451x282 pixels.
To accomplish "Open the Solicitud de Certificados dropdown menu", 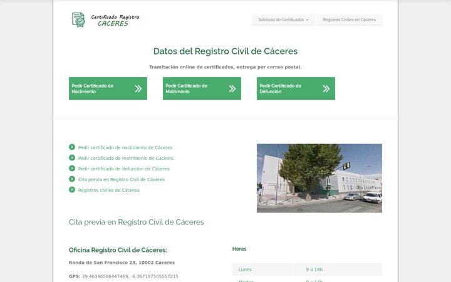I will pos(283,19).
